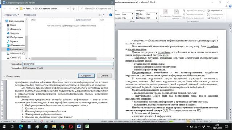Click the refresh folder icon in the dialog
The height and width of the screenshot is (130, 232).
coord(73,9)
